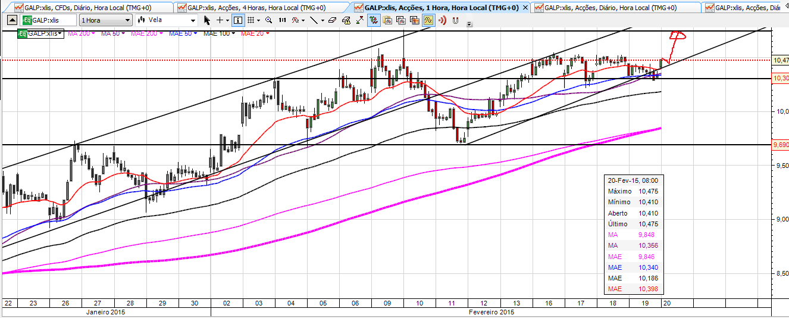The width and height of the screenshot is (789, 318).
Task: Click the clipboard chart template icon
Action: click(387, 20)
